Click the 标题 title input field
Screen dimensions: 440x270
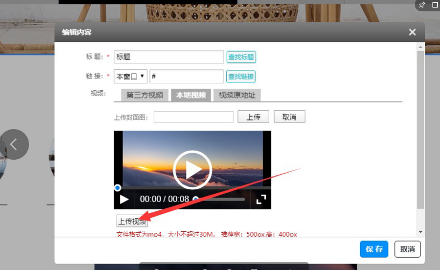pyautogui.click(x=169, y=57)
